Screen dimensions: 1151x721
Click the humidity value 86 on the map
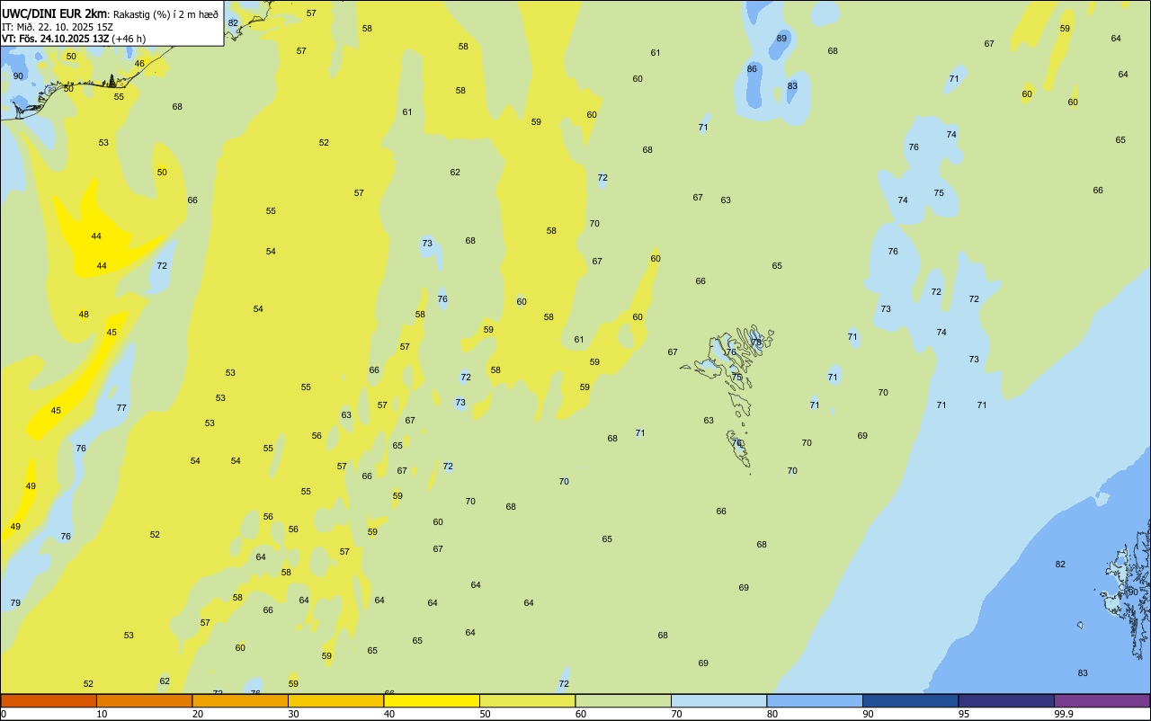(x=752, y=68)
